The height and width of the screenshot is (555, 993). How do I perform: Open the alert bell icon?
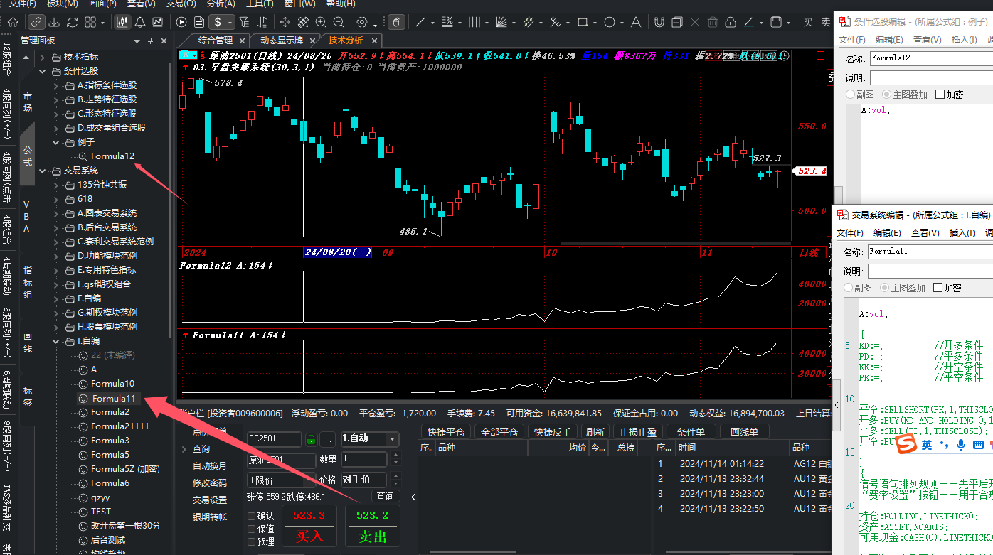tap(140, 22)
